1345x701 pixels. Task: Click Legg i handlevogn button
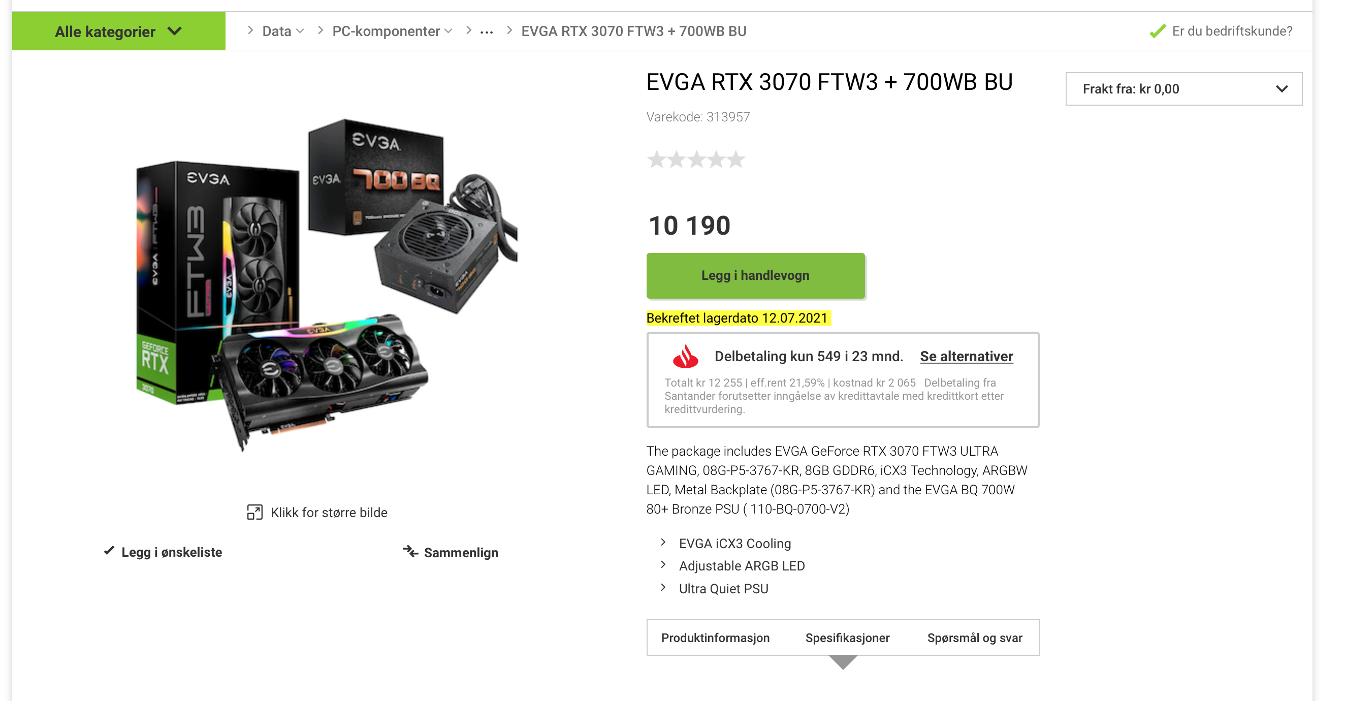pos(755,275)
